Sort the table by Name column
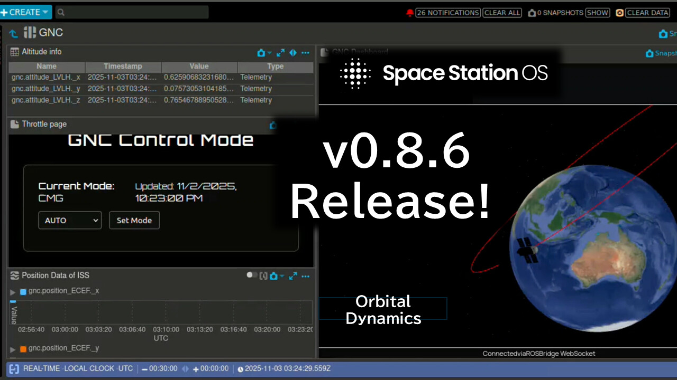Viewport: 677px width, 380px height. click(x=47, y=66)
